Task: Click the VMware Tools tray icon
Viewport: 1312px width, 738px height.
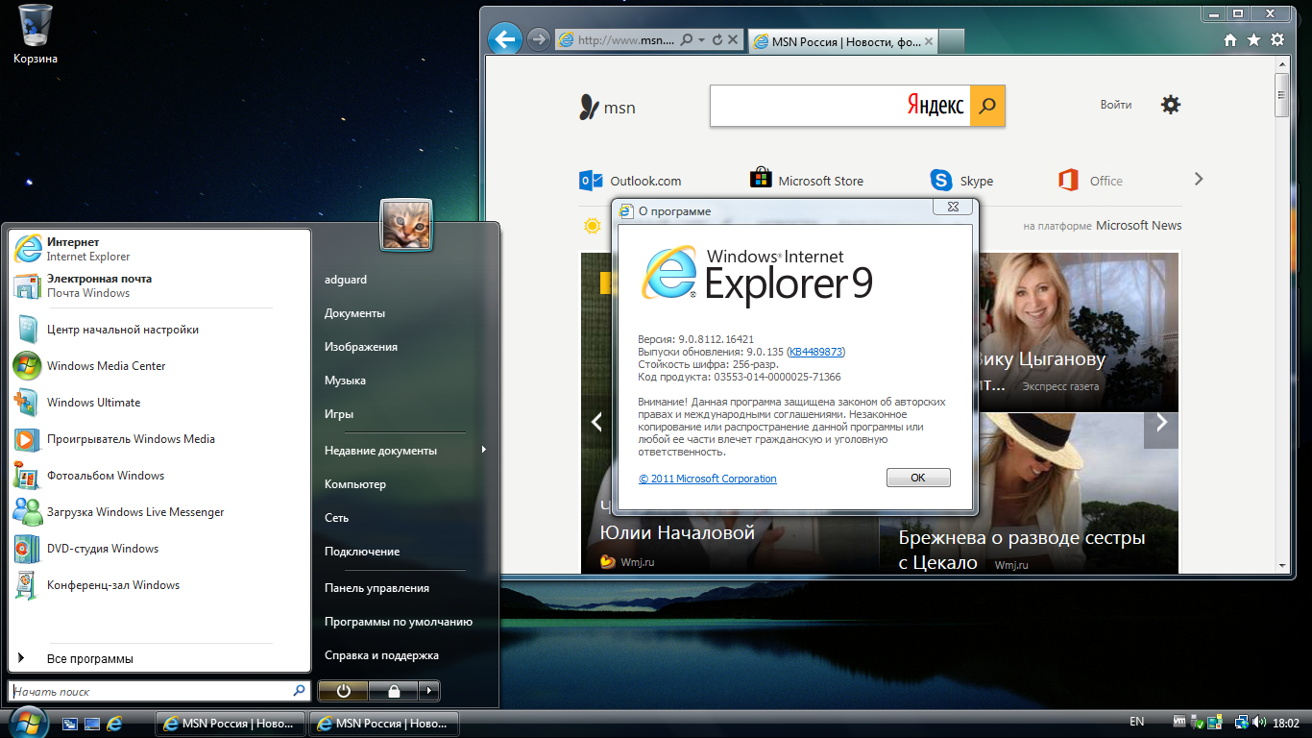Action: (1179, 722)
